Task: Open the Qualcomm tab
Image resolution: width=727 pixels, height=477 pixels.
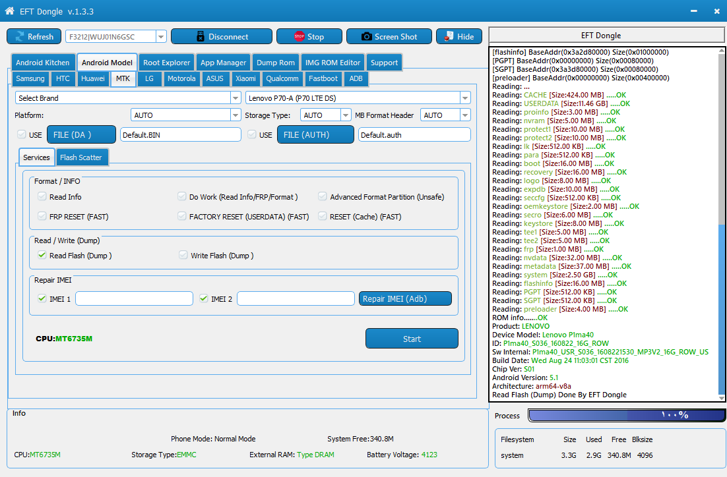Action: [x=282, y=78]
